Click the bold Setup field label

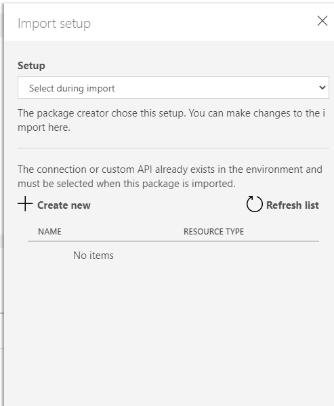pos(31,66)
